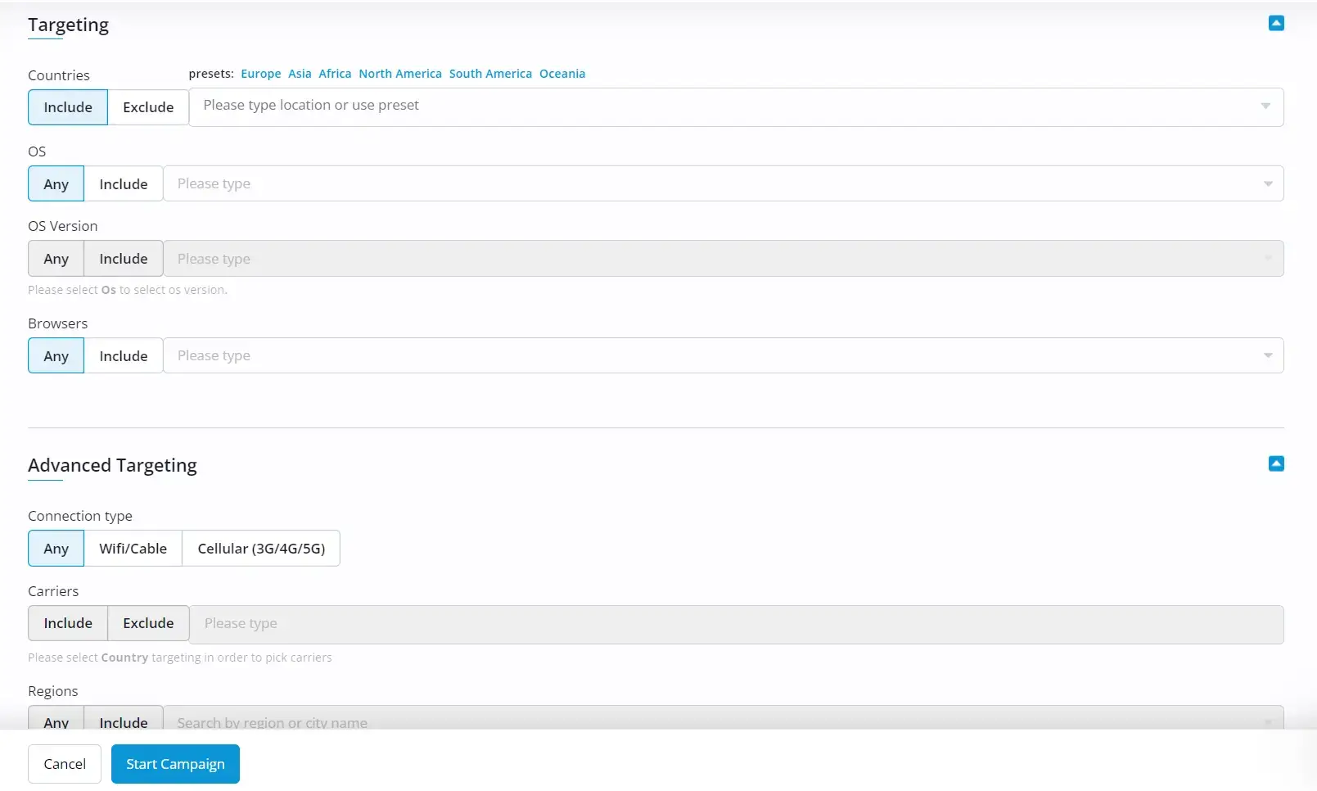
Task: Click the Start Campaign button
Action: [175, 764]
